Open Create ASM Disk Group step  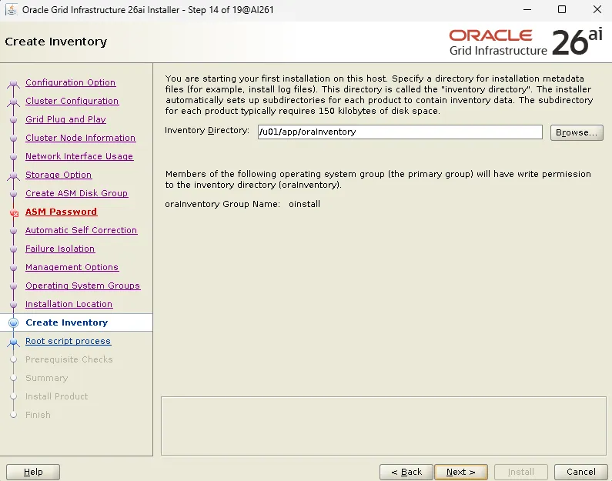pos(76,193)
